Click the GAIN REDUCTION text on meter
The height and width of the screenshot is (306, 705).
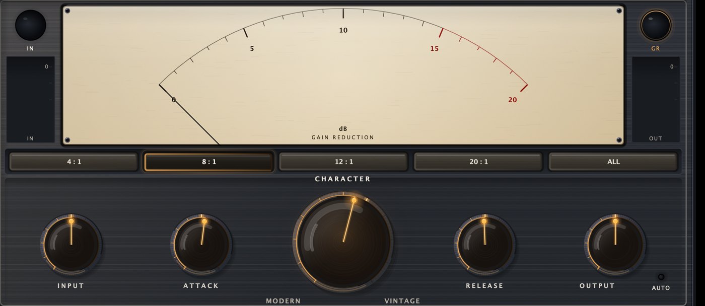343,137
